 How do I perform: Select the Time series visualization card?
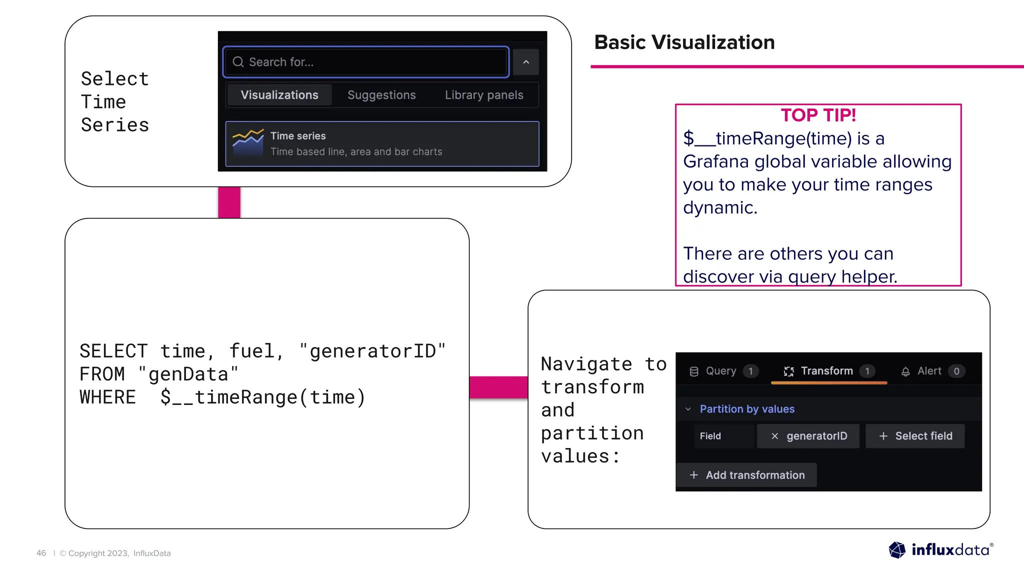click(382, 143)
